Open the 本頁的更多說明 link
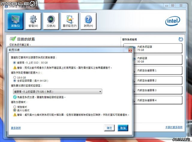 tap(174, 127)
